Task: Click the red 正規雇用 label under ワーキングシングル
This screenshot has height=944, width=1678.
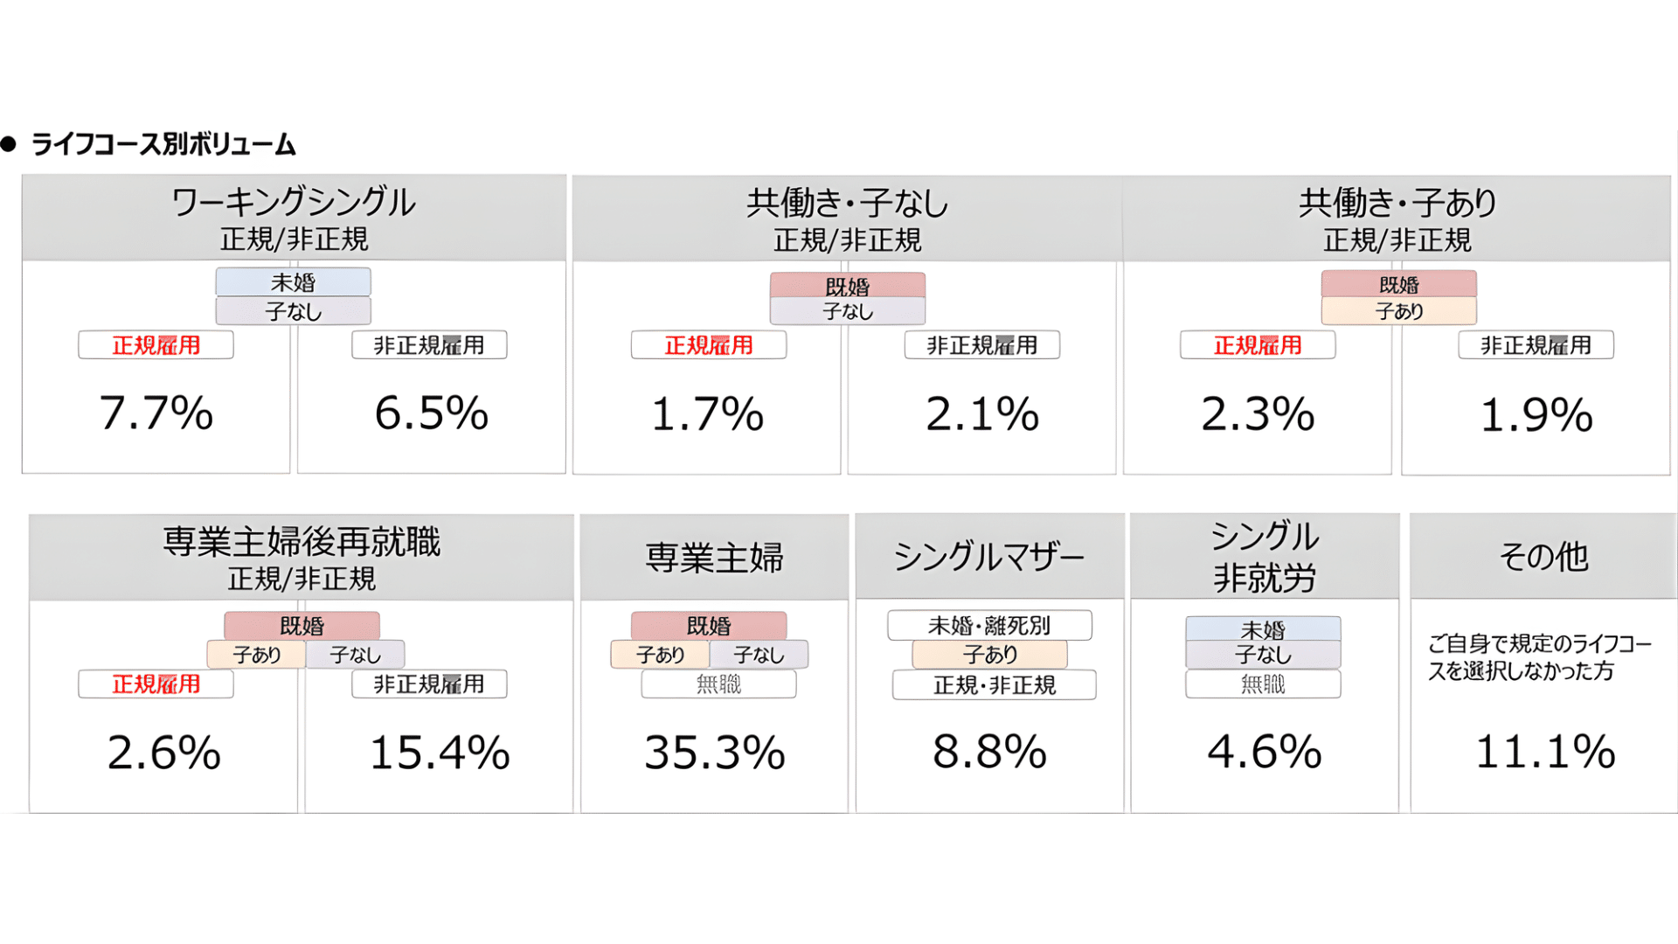Action: pyautogui.click(x=156, y=345)
